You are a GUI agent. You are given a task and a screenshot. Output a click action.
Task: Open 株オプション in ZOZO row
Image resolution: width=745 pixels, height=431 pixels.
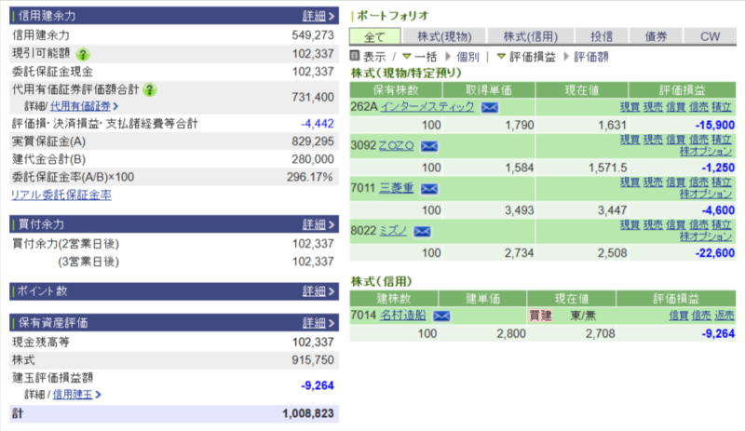pos(706,152)
